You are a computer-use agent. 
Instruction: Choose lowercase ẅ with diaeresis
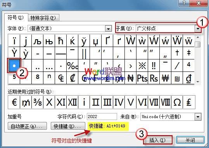188,41
